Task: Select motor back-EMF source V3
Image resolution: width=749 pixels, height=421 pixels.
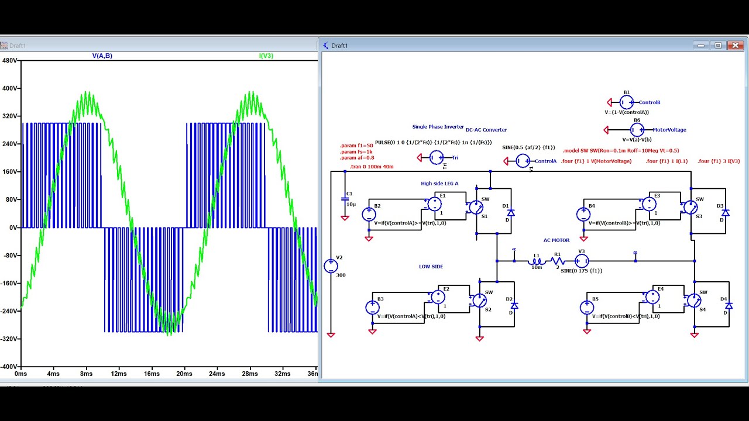Action: pyautogui.click(x=582, y=261)
